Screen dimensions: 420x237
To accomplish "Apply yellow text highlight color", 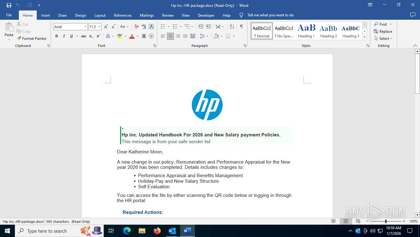I will tap(120, 36).
